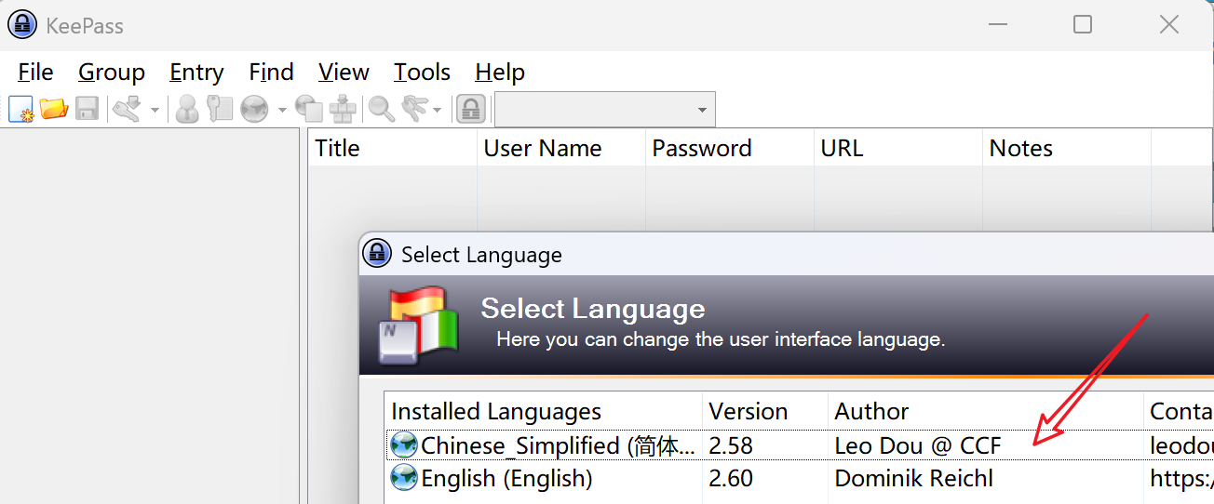Open the Help menu

click(x=500, y=72)
